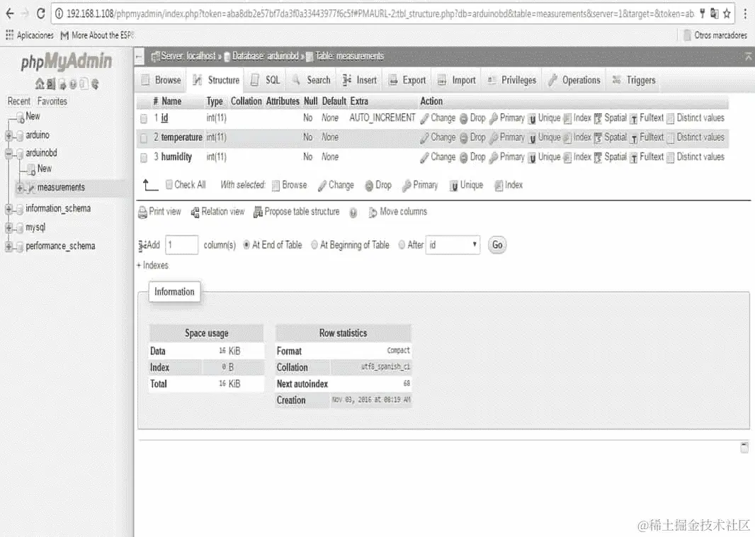
Task: Click Distinct values icon in temperature row
Action: click(x=670, y=138)
